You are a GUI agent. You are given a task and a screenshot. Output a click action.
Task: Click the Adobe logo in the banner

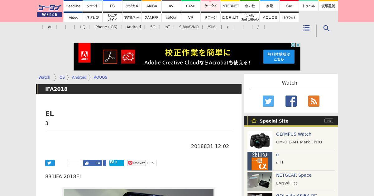coord(84,53)
